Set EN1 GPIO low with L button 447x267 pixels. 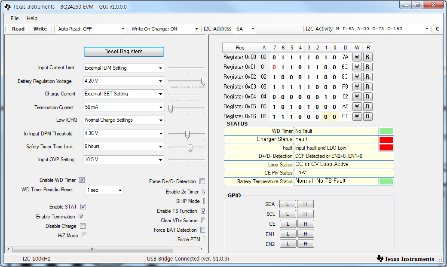coord(288,234)
